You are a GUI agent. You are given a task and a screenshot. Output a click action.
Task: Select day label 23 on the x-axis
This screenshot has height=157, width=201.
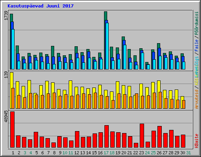click(x=141, y=153)
